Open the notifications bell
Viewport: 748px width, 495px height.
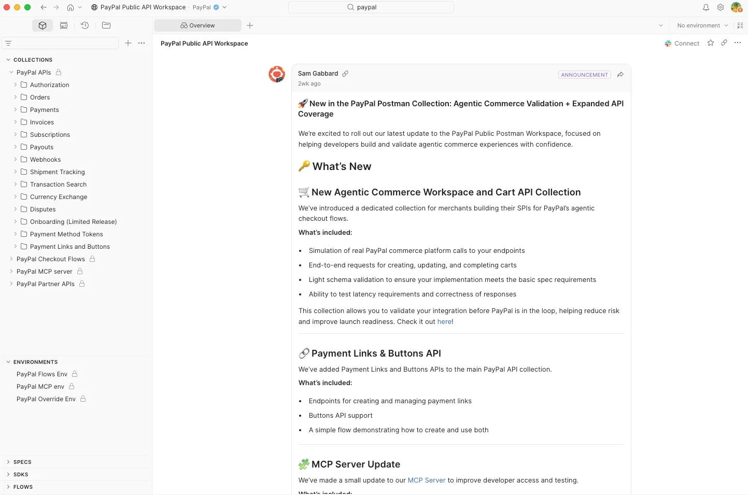click(706, 7)
